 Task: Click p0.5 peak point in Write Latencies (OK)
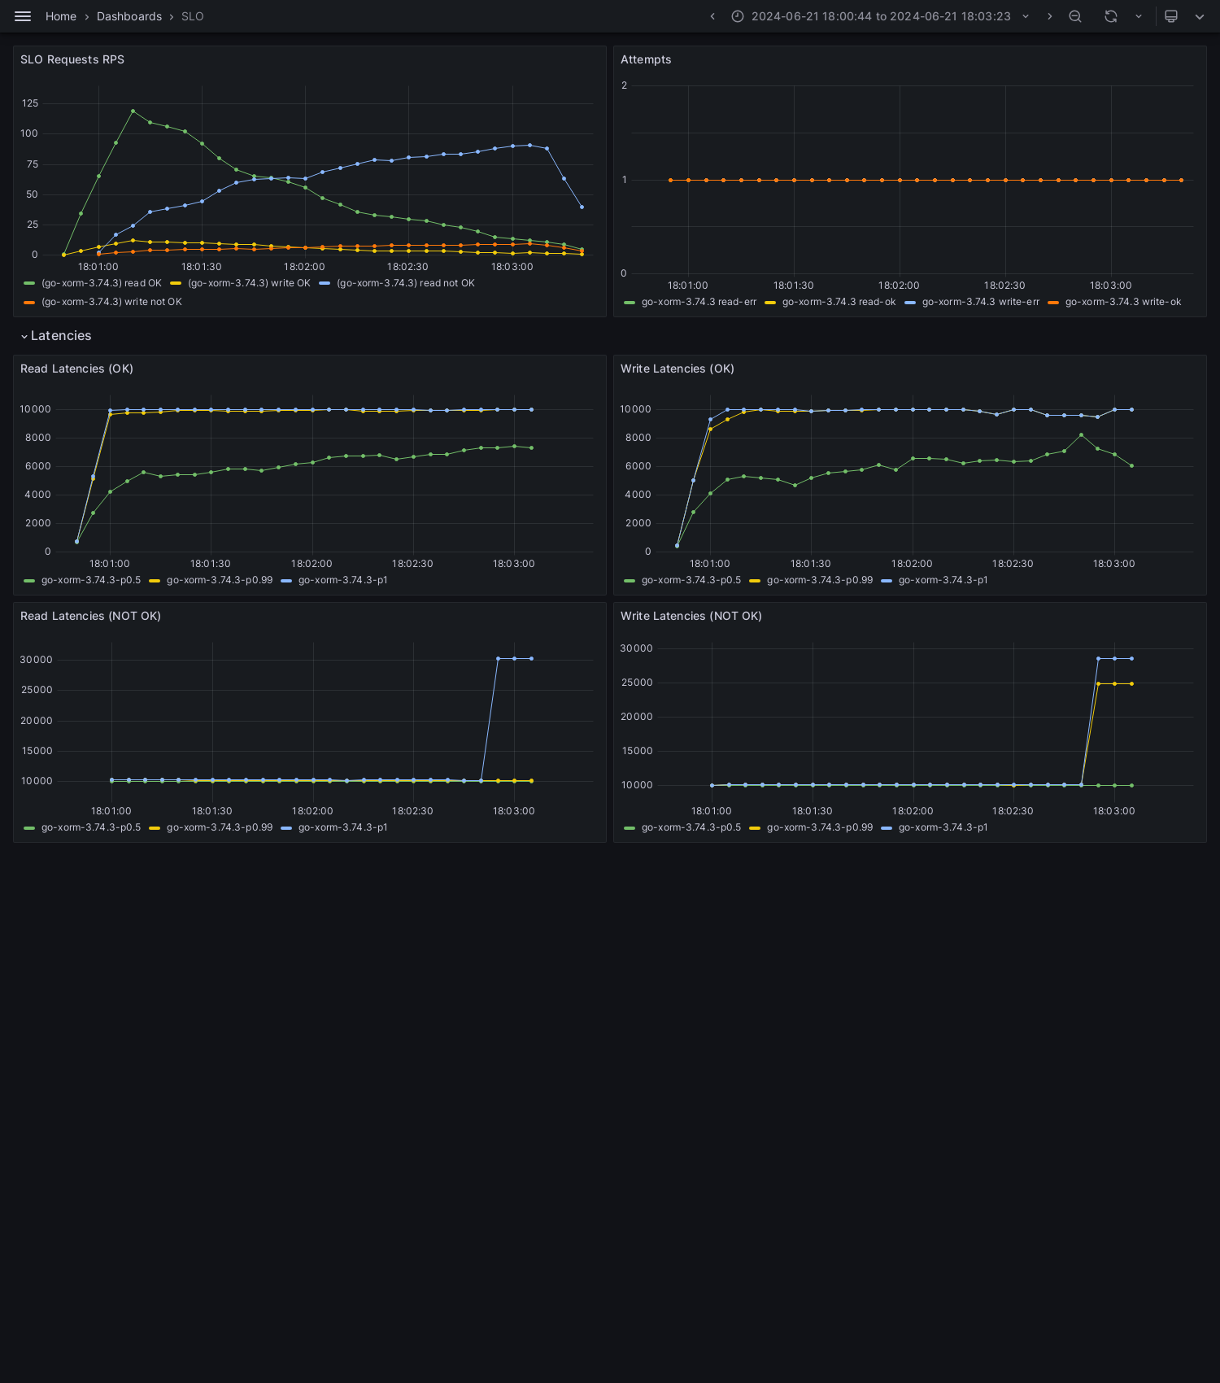(x=1081, y=435)
